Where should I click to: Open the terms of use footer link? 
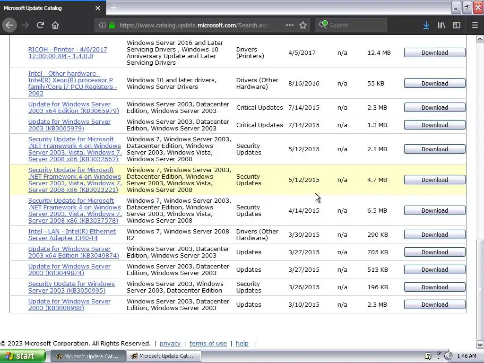tap(208, 343)
